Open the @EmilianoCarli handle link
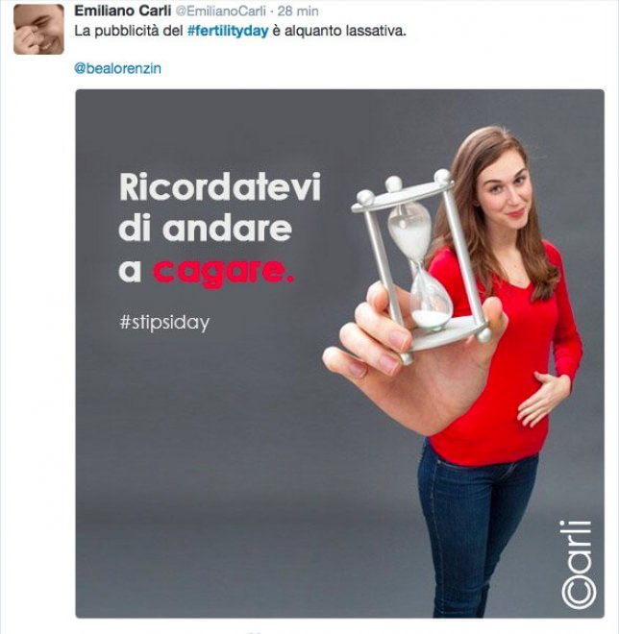The width and height of the screenshot is (619, 634). click(x=220, y=12)
